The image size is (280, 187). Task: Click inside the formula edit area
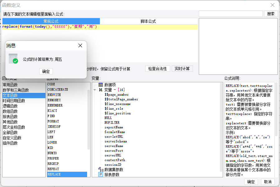[100, 43]
